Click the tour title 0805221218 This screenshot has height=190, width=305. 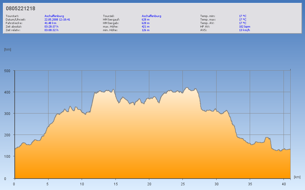point(21,9)
